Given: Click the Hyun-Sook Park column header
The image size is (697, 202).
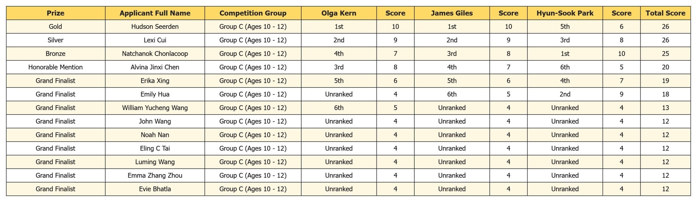Looking at the screenshot, I should coord(565,13).
